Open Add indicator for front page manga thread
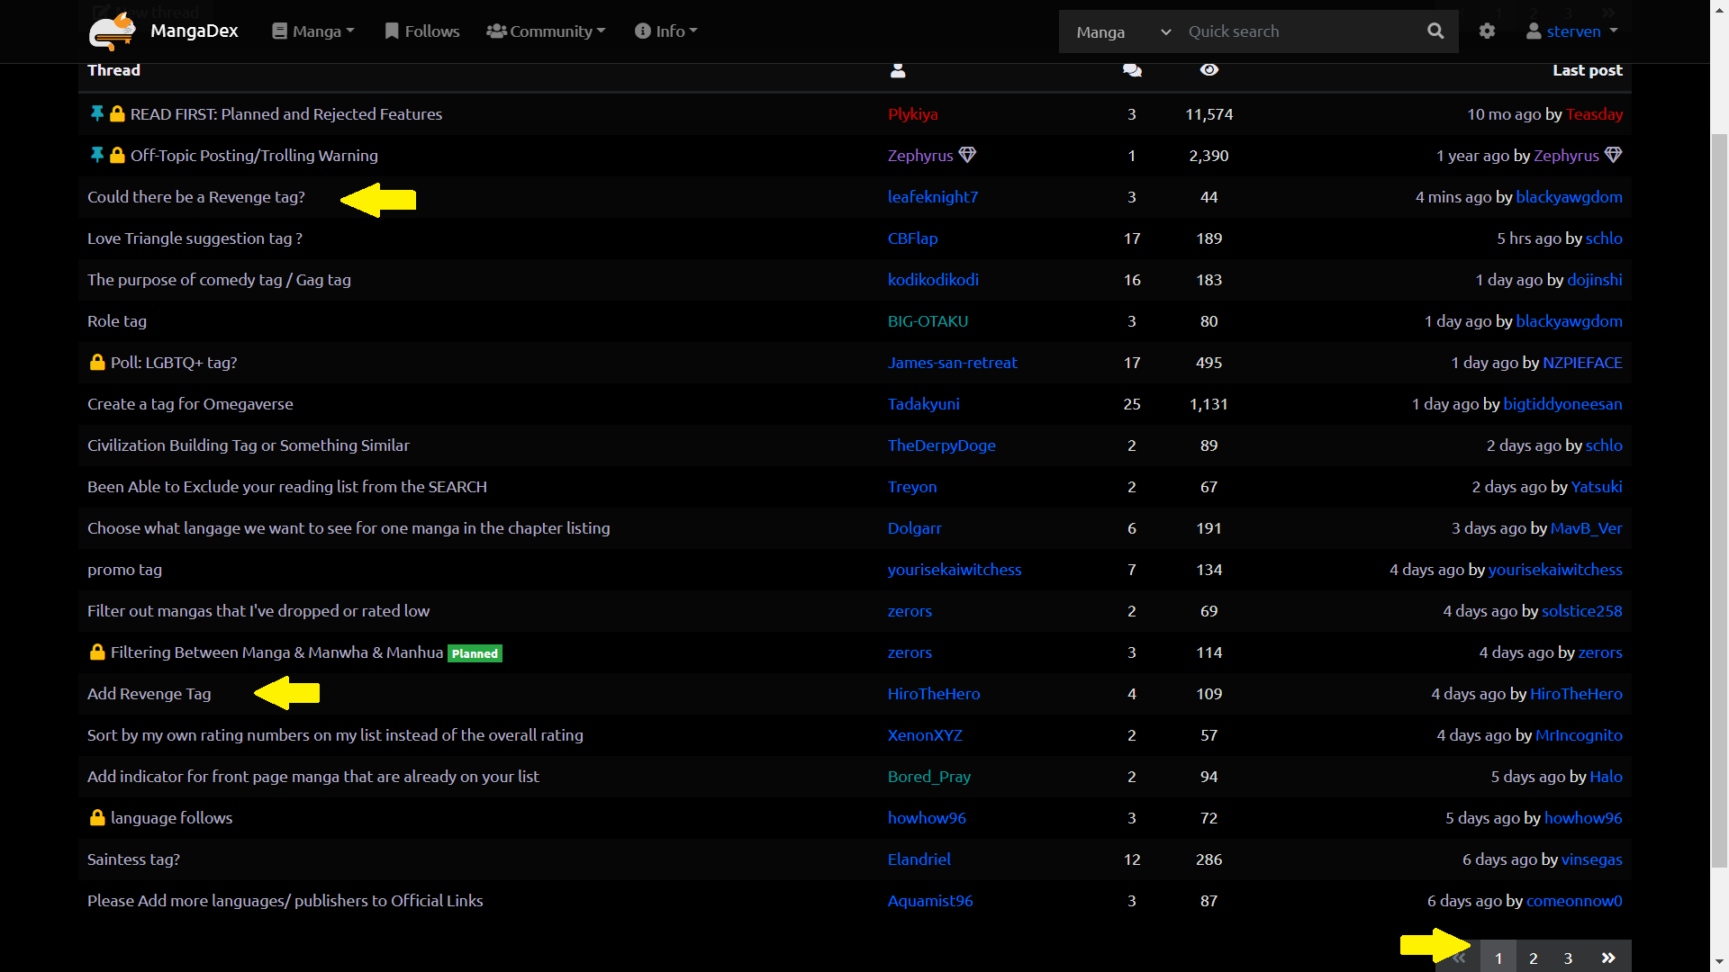Image resolution: width=1729 pixels, height=972 pixels. 312,777
